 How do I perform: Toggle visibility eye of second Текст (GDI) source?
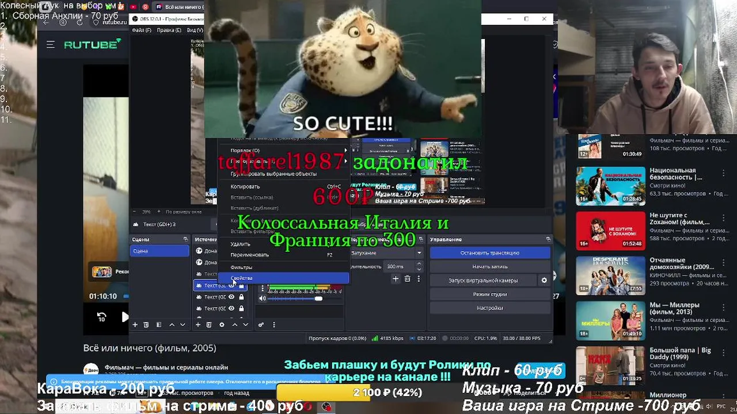(231, 297)
